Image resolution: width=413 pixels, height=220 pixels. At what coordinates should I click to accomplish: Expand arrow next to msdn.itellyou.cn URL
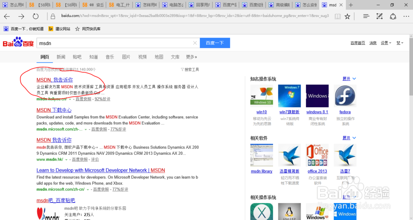[x=70, y=99]
